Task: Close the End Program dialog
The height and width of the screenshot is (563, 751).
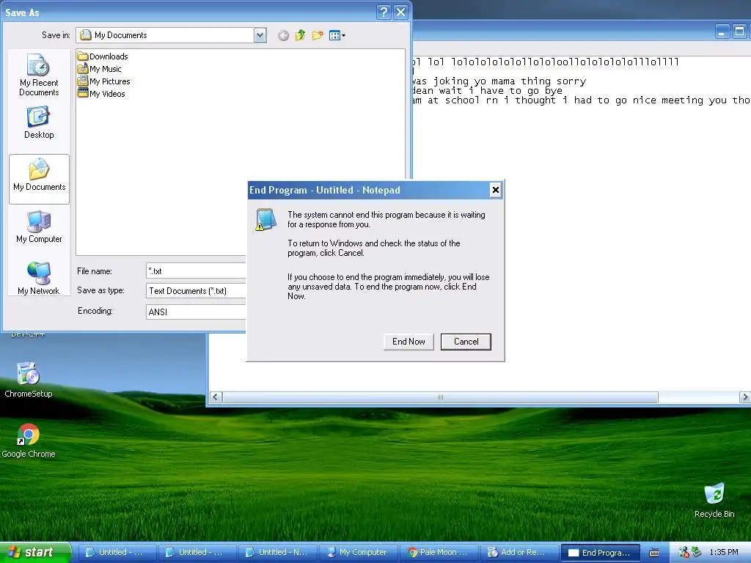Action: point(495,190)
